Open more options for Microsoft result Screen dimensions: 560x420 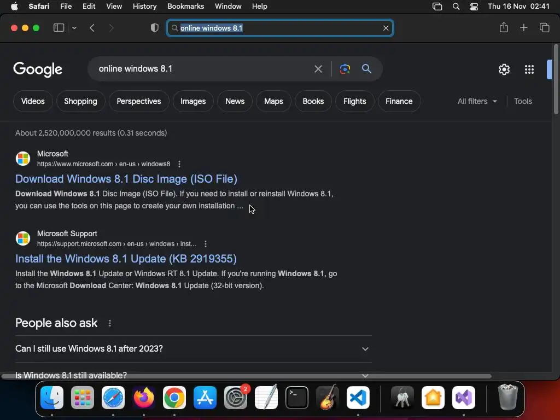point(179,164)
